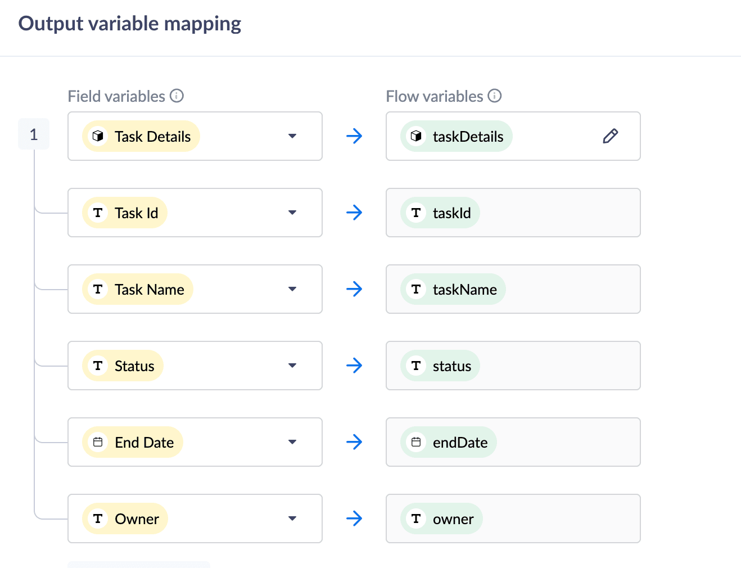Click the mapping arrow beside Task Details
This screenshot has width=741, height=568.
point(354,136)
